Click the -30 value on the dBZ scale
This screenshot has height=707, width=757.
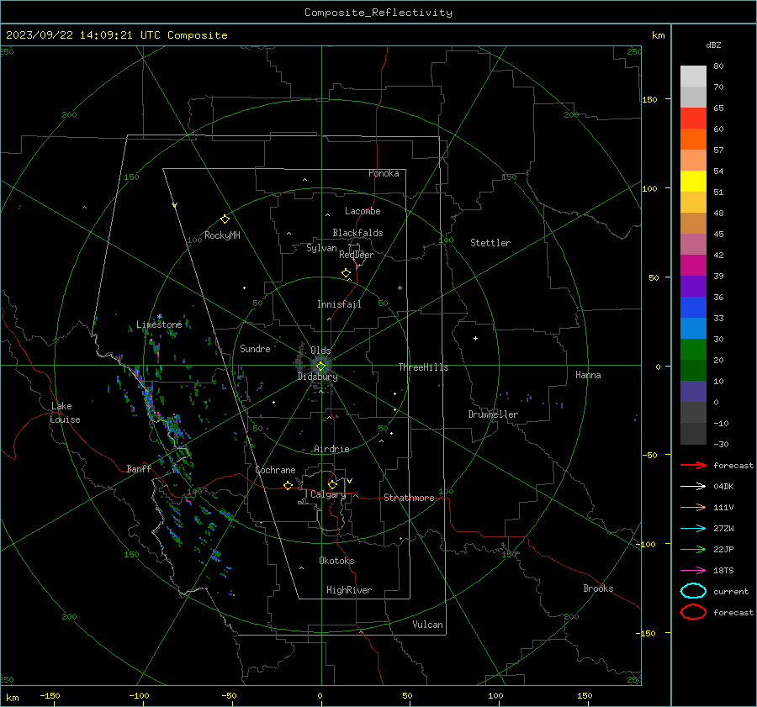(721, 444)
